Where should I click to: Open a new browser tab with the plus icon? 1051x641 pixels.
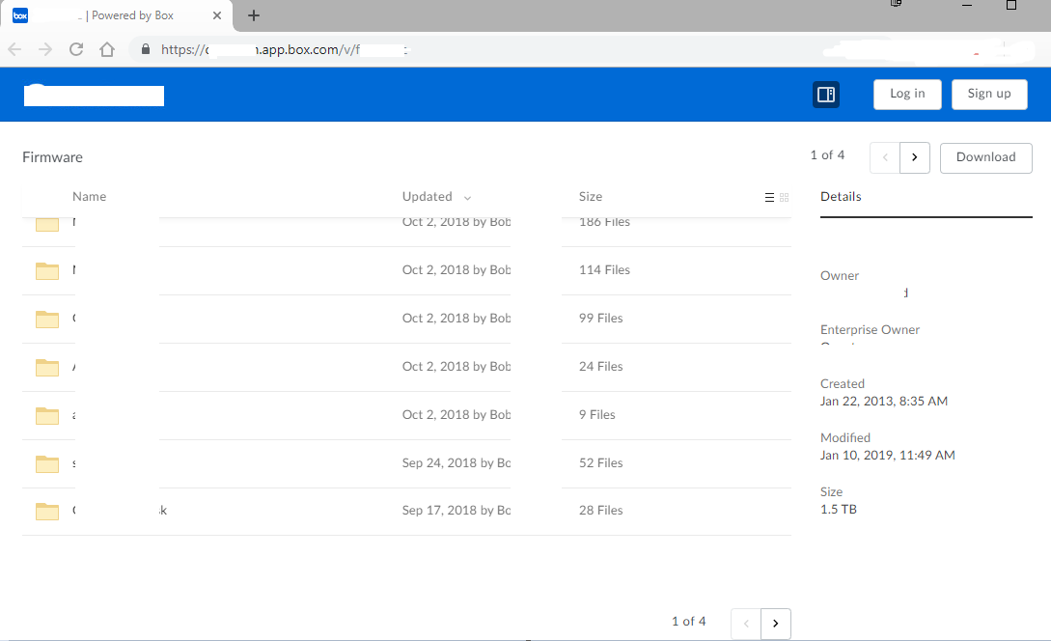point(253,15)
